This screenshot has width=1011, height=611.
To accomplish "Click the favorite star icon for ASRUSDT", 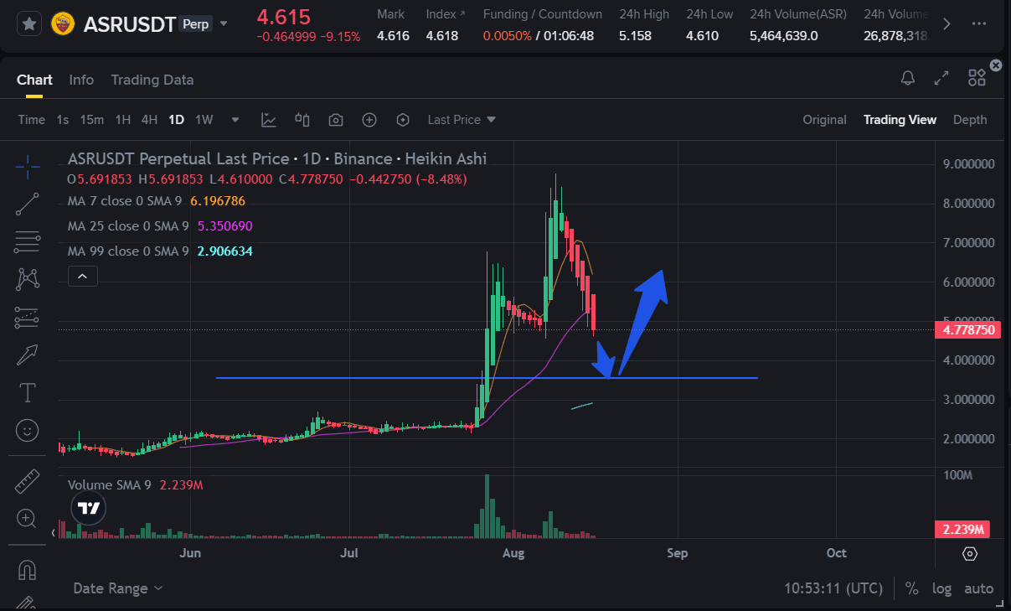I will coord(28,23).
